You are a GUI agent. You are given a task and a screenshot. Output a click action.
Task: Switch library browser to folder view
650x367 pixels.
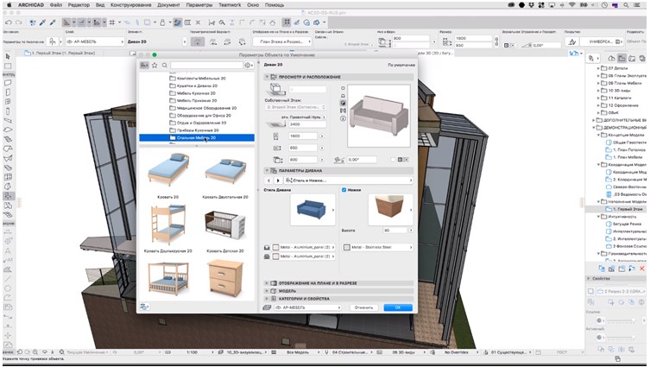(144, 65)
